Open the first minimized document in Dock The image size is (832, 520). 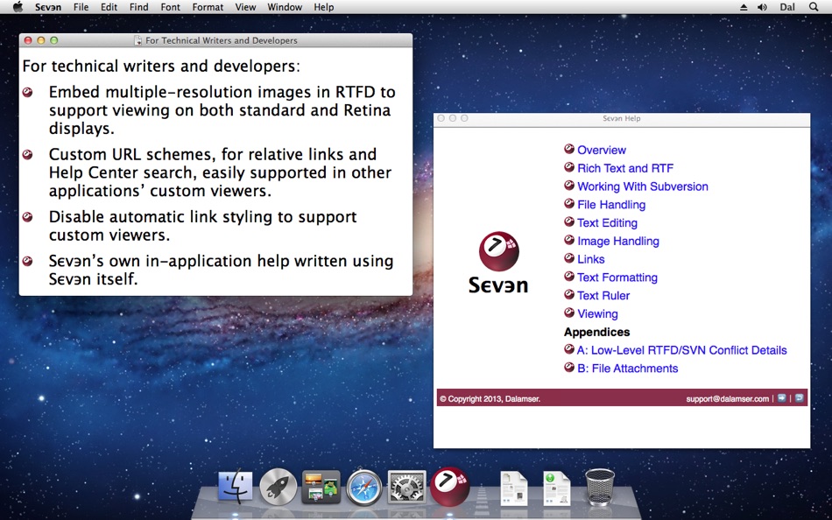click(514, 488)
